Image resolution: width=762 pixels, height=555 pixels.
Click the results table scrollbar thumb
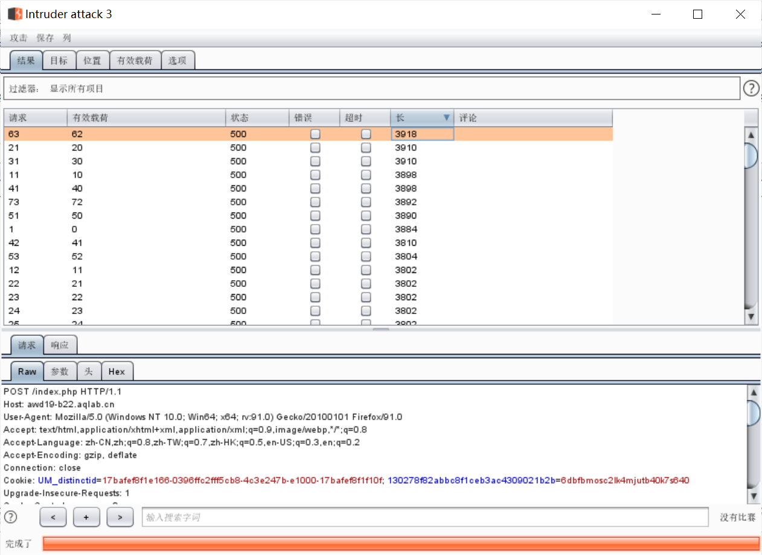(751, 155)
